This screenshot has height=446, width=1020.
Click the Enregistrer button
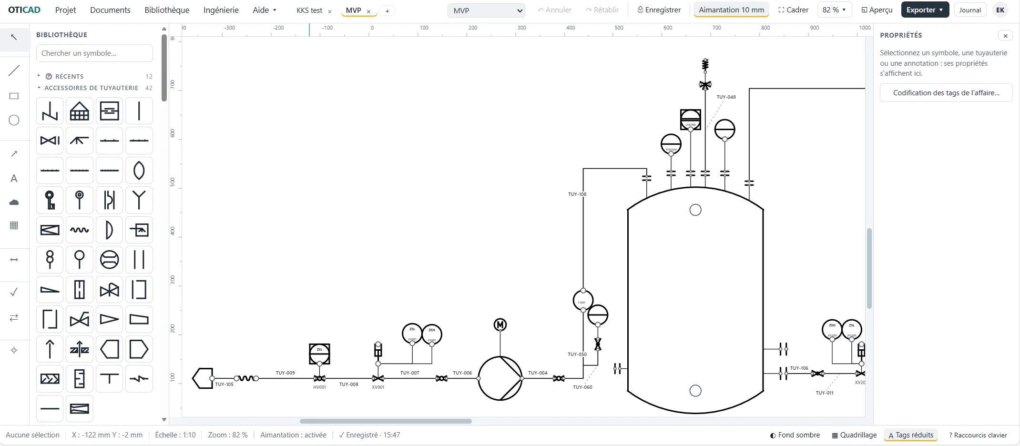pos(659,10)
